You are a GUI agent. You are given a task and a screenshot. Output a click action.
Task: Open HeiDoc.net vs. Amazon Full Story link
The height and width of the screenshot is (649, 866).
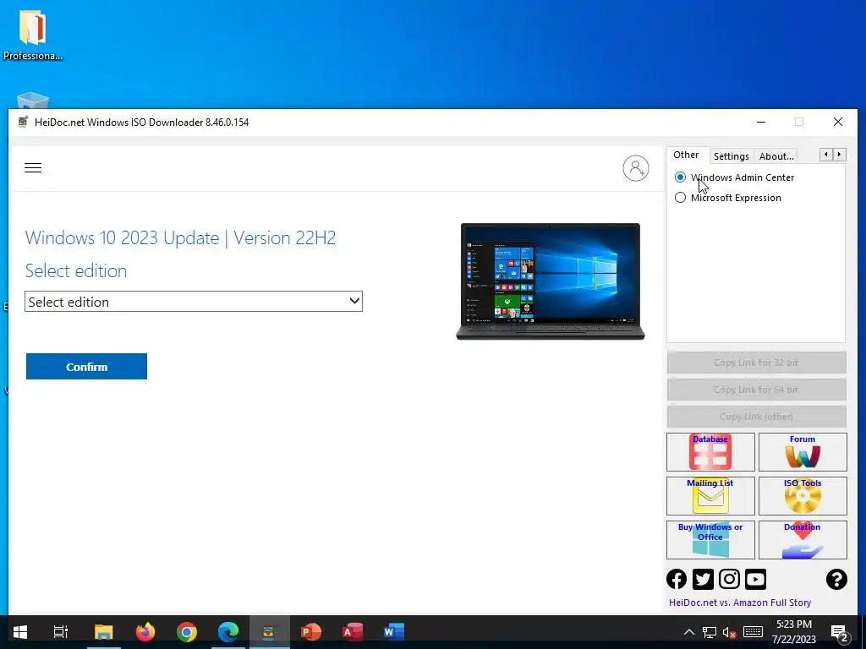[x=740, y=603]
